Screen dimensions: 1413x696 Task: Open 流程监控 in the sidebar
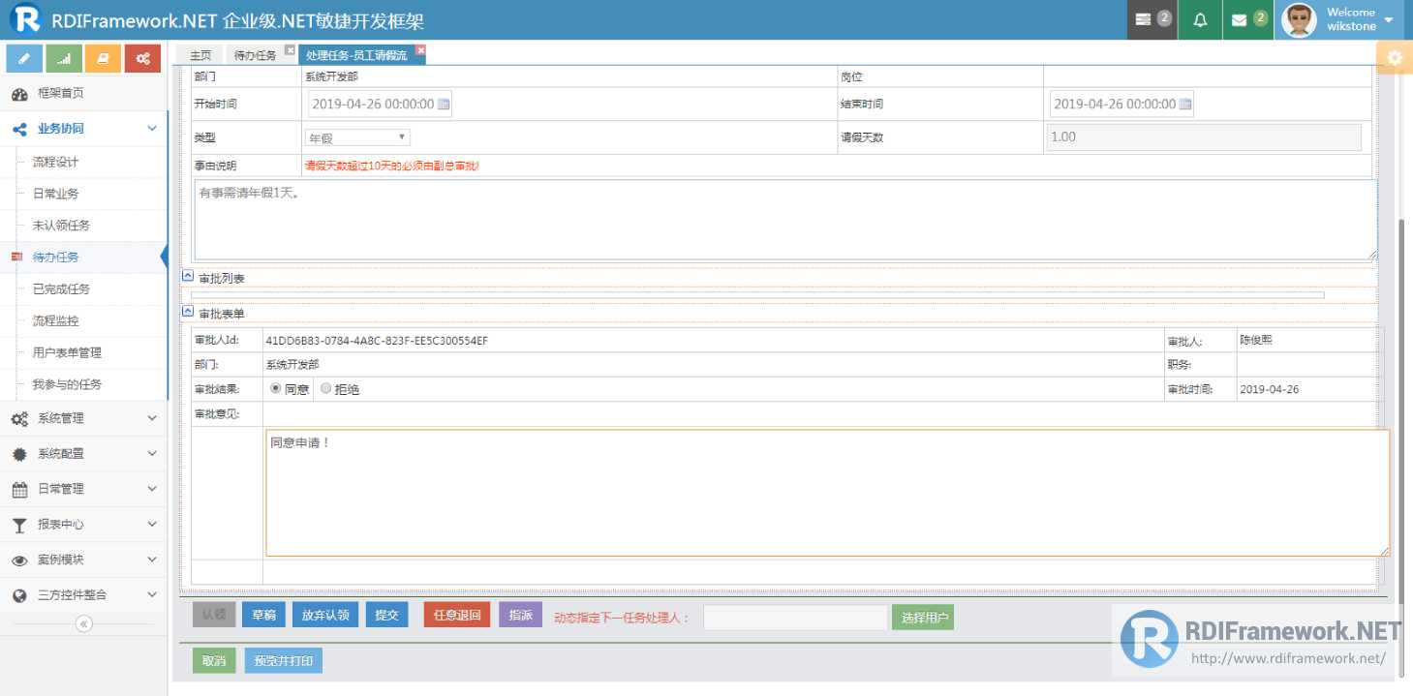[55, 320]
